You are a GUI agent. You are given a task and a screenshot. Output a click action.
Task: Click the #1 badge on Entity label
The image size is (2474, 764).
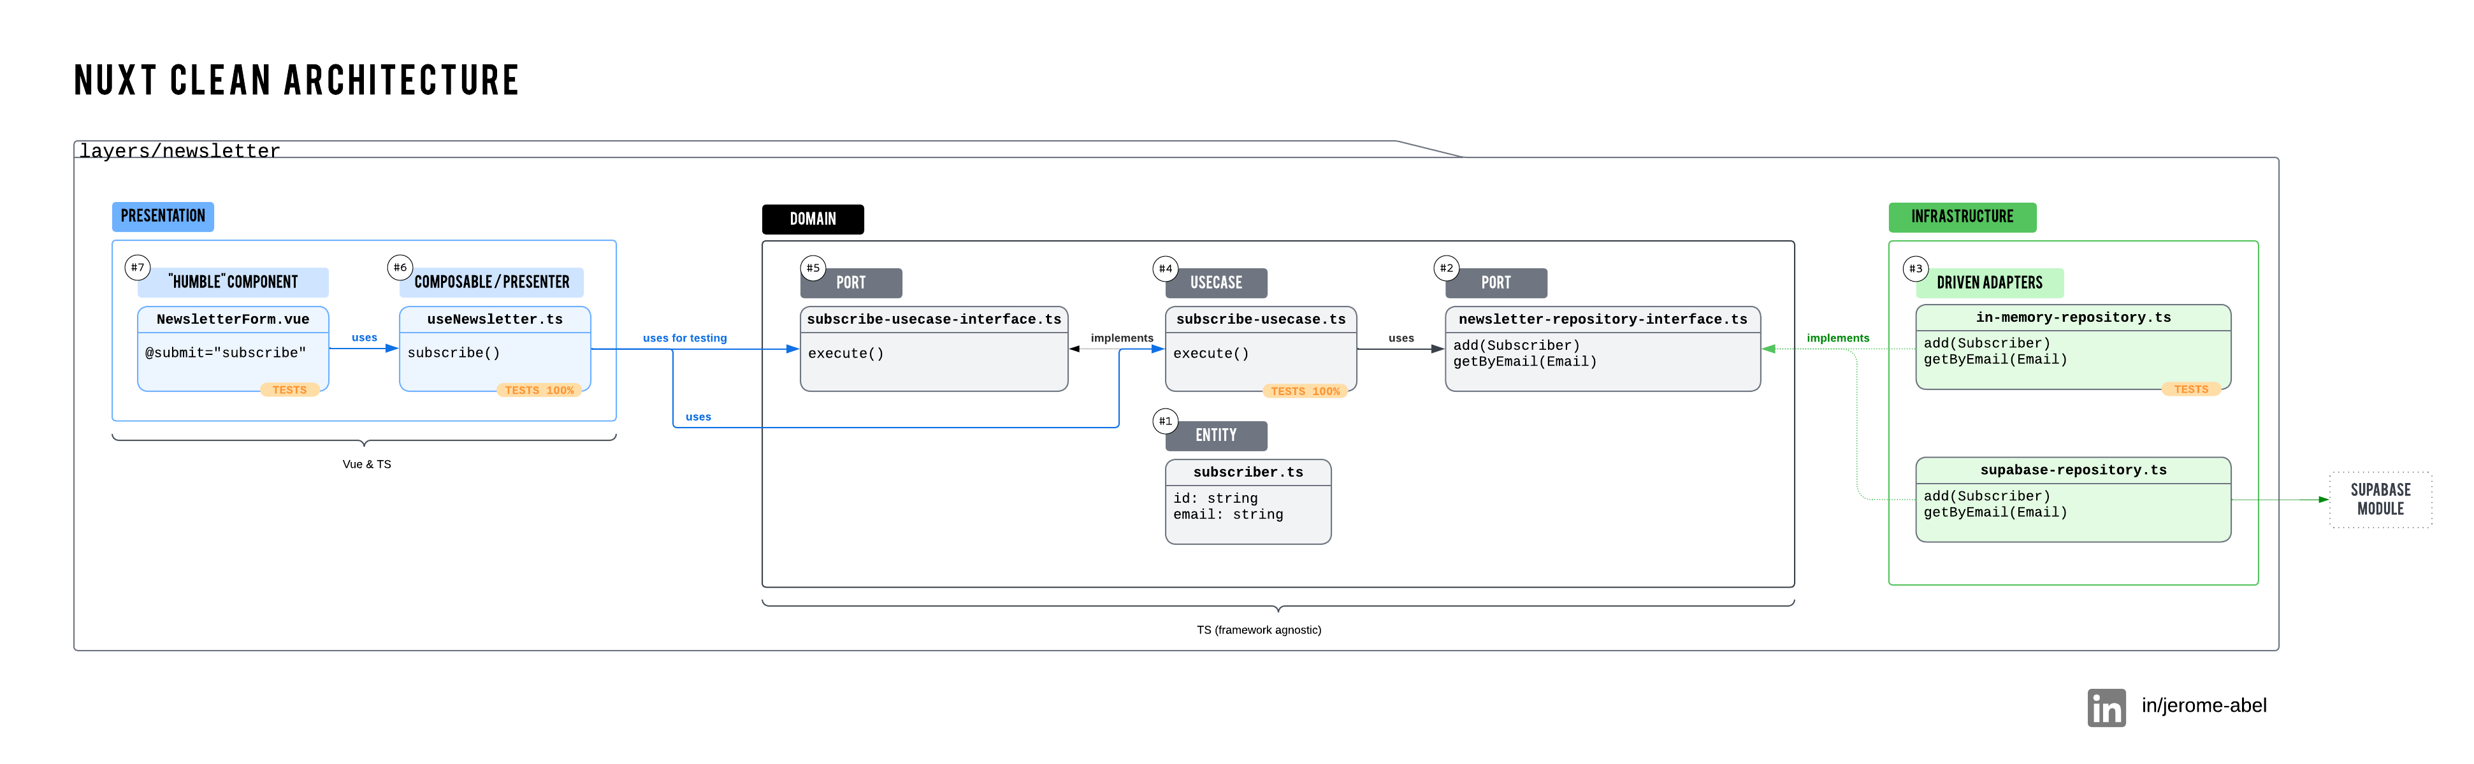(1165, 421)
